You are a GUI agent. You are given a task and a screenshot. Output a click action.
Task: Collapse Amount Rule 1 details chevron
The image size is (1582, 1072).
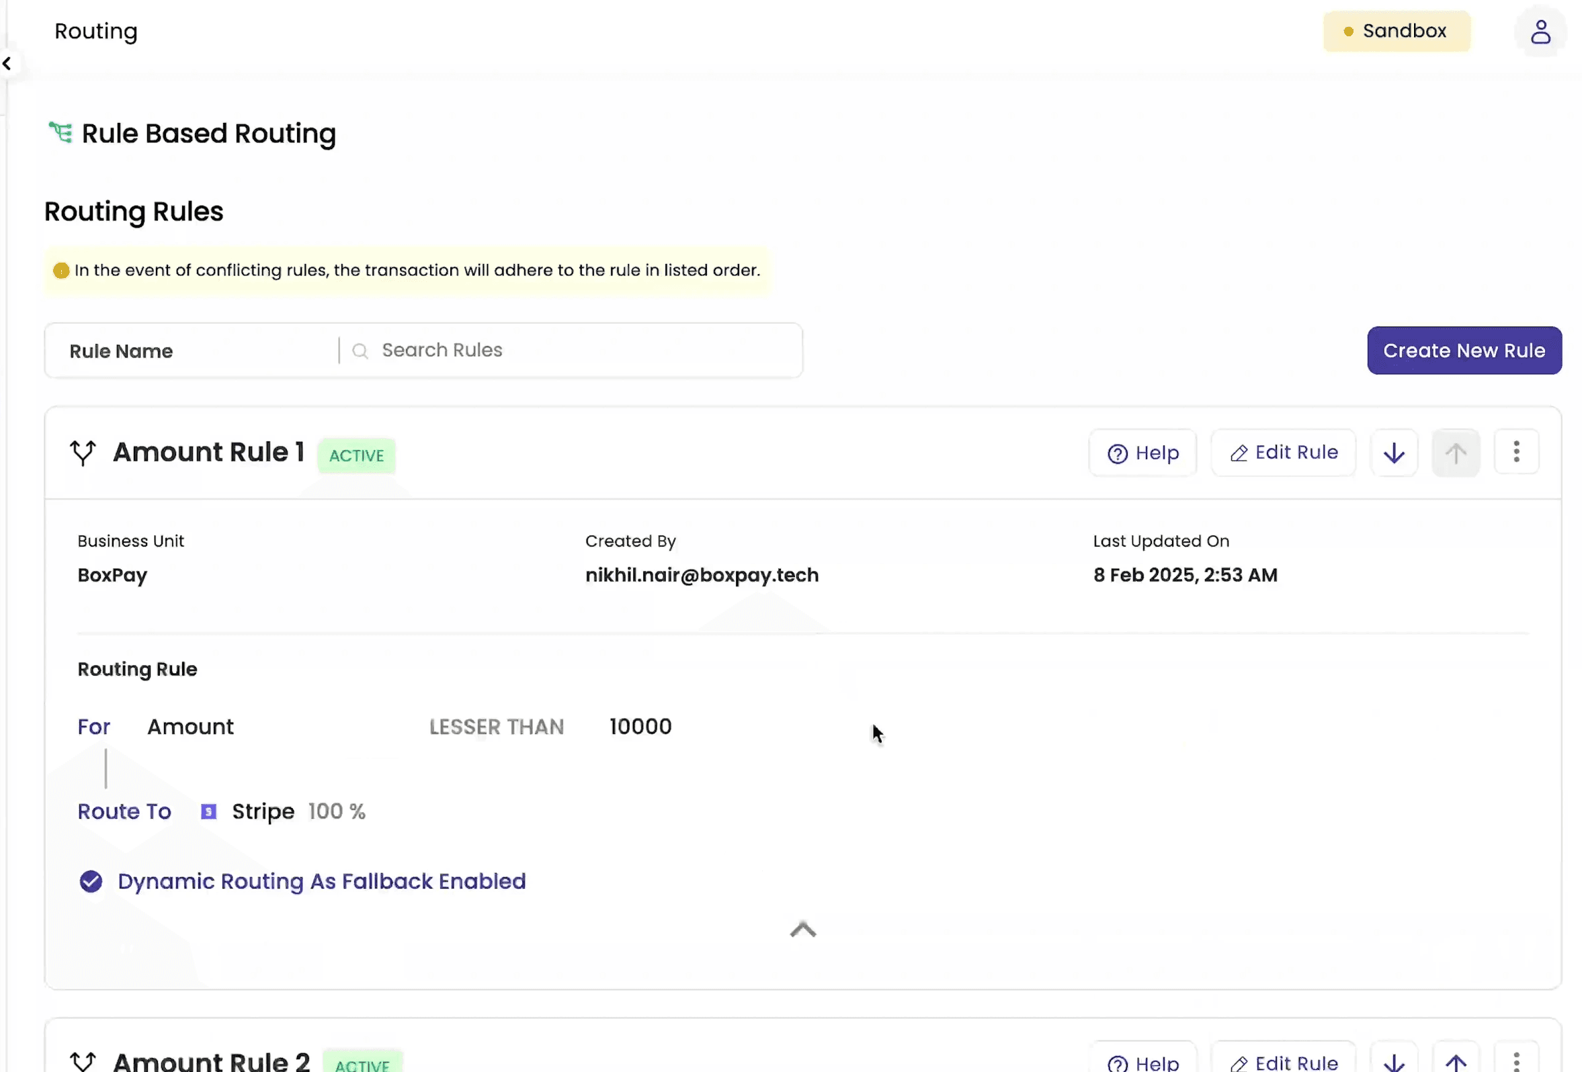pyautogui.click(x=803, y=930)
